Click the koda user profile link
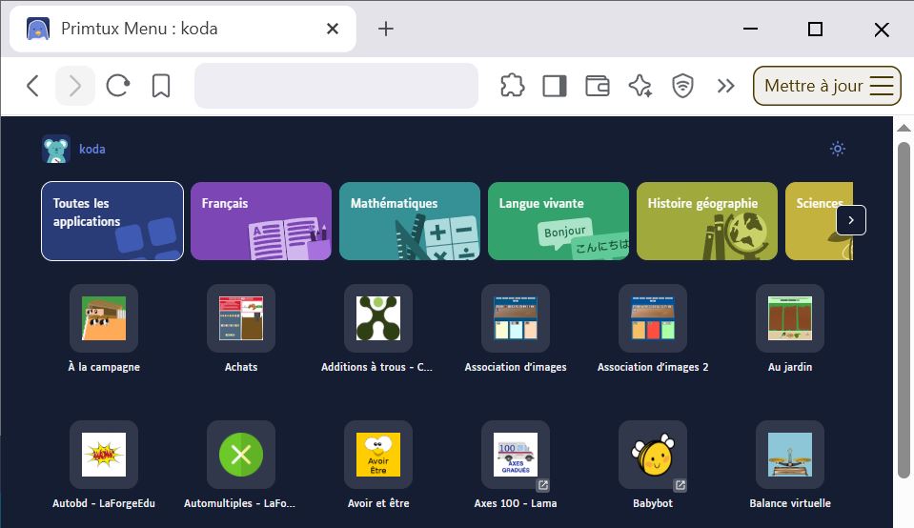The width and height of the screenshot is (914, 528). [91, 150]
